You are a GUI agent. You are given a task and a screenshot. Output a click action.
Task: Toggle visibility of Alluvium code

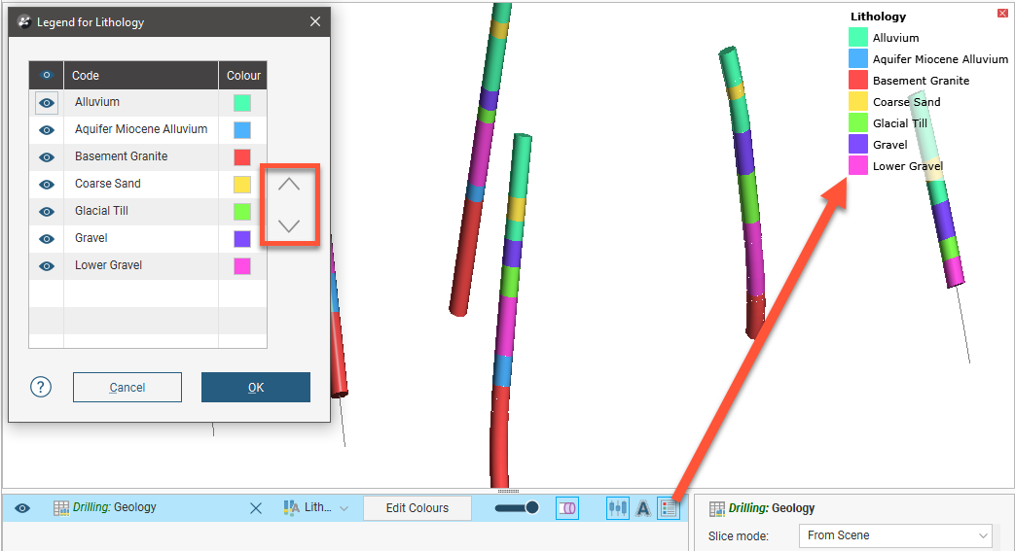47,103
